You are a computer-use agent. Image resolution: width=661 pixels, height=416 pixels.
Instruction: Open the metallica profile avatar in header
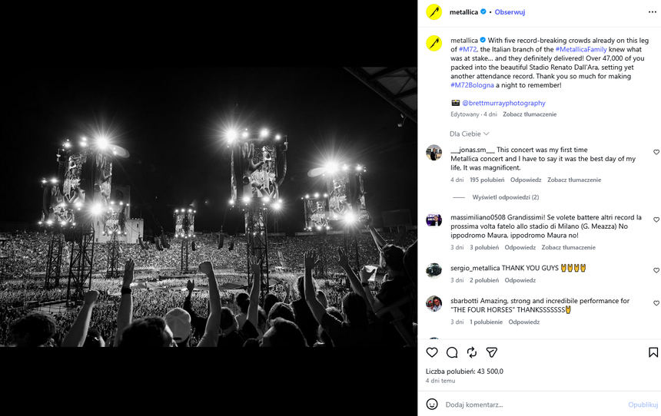(x=433, y=12)
